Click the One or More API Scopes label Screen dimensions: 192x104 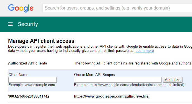(x=94, y=75)
